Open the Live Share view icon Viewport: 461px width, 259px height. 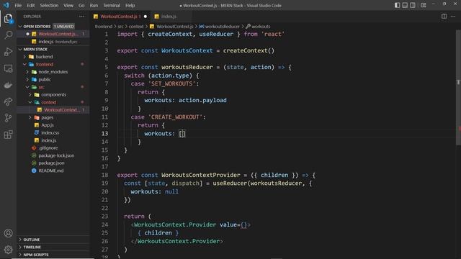coord(8,101)
